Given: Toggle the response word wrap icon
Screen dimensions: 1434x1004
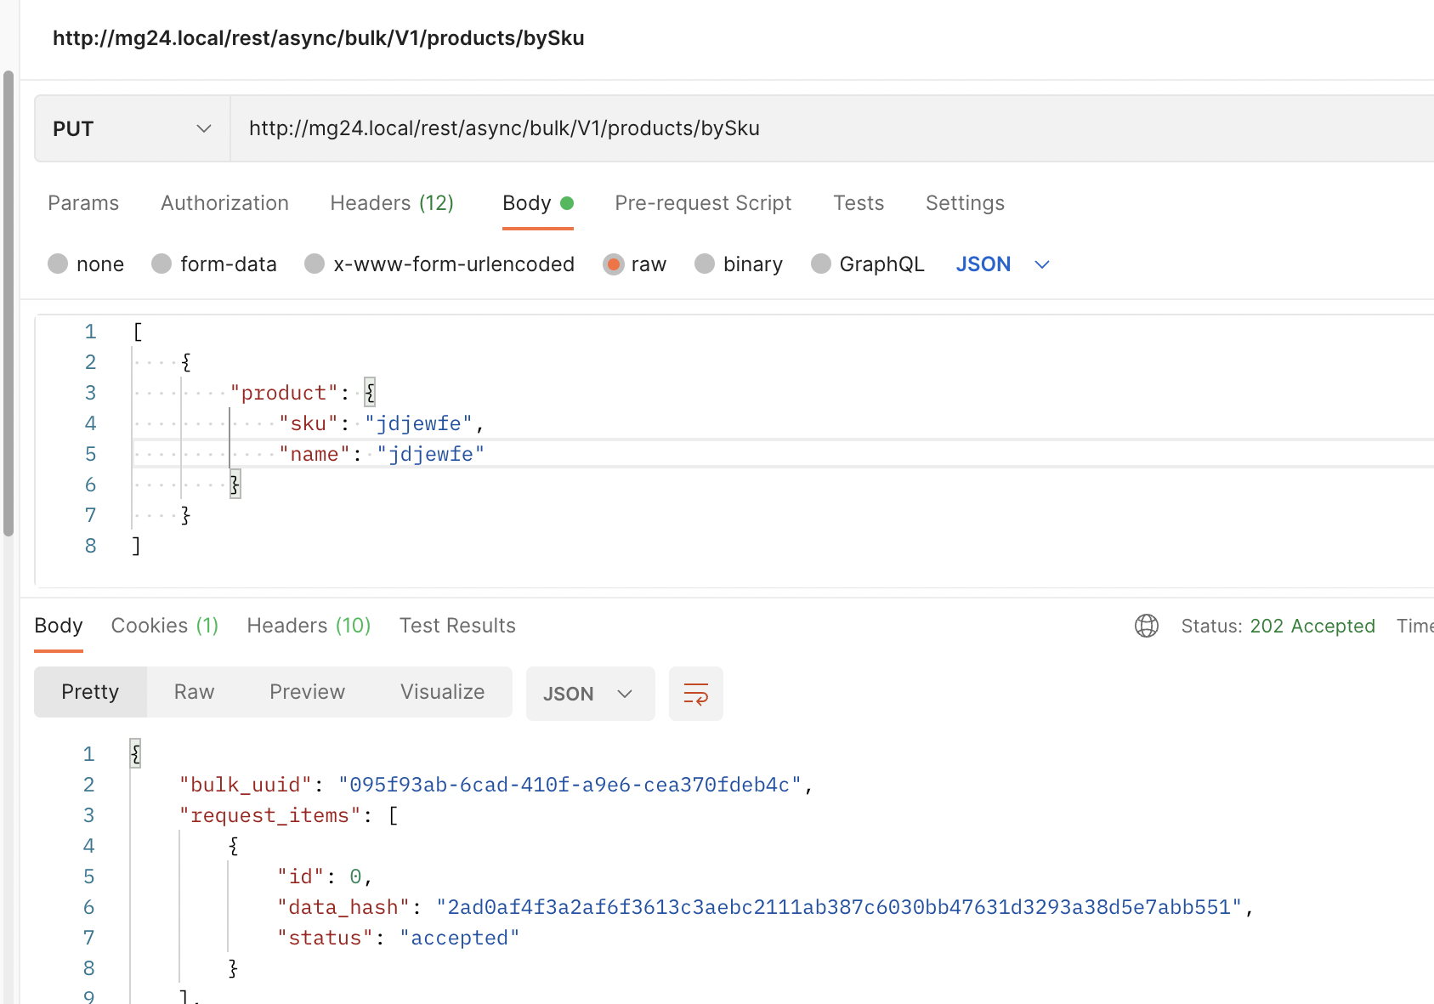Looking at the screenshot, I should tap(696, 694).
